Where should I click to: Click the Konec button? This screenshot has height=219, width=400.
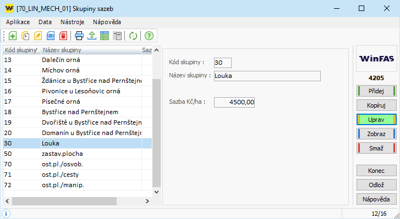point(376,171)
